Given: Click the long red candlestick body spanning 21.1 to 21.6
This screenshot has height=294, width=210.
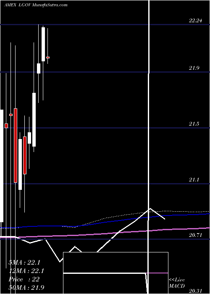Looking at the screenshot, I should [x=16, y=145].
